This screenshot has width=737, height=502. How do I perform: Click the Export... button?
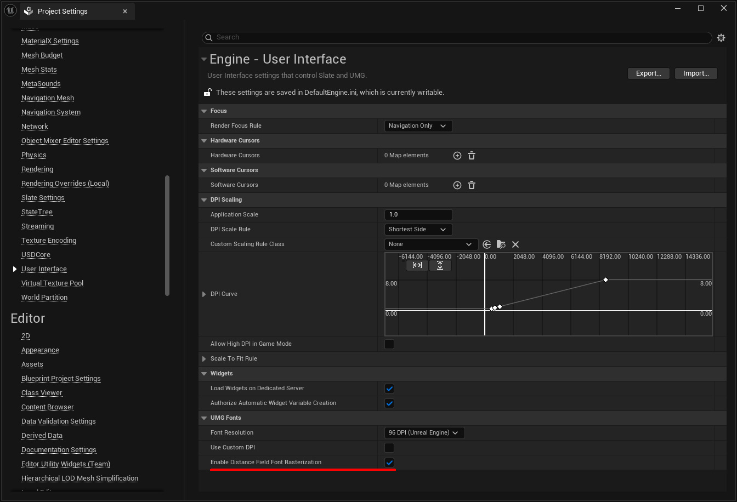click(x=648, y=73)
